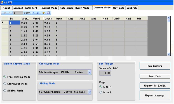
Task: Expand Sliding Mode sample rate dropdown
Action: pos(90,92)
